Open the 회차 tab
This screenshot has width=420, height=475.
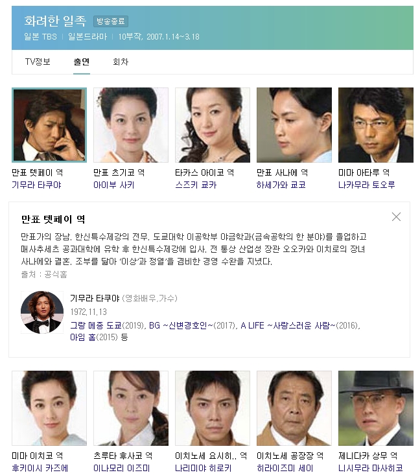[121, 62]
